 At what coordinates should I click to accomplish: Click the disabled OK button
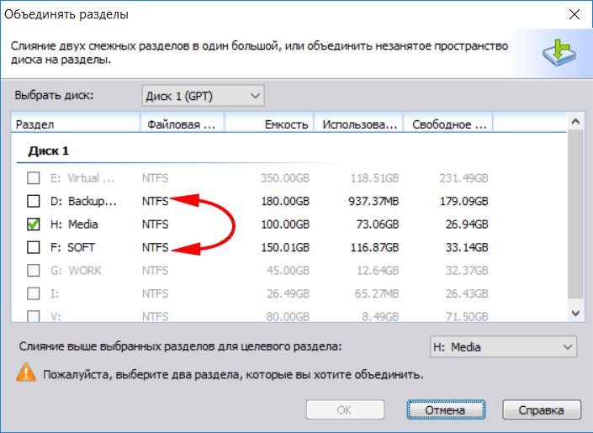click(x=345, y=410)
